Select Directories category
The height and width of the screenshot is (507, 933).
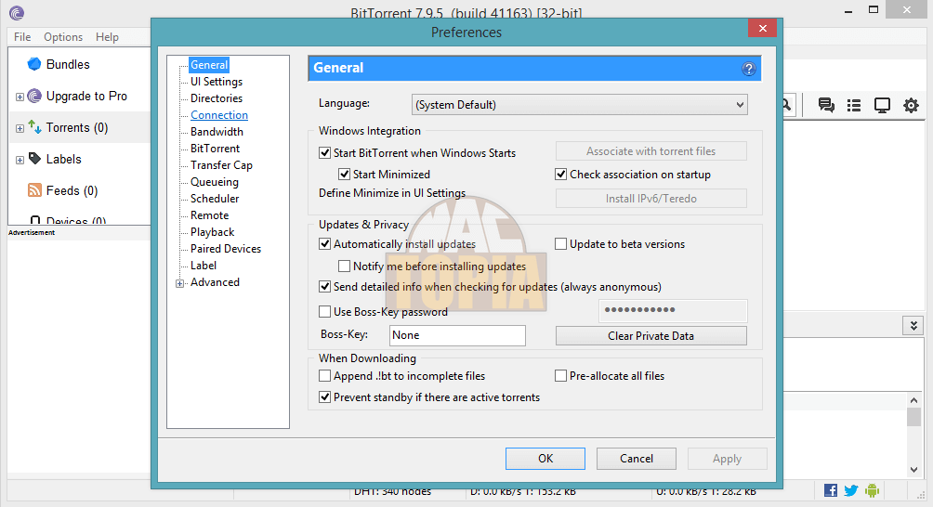pyautogui.click(x=217, y=98)
